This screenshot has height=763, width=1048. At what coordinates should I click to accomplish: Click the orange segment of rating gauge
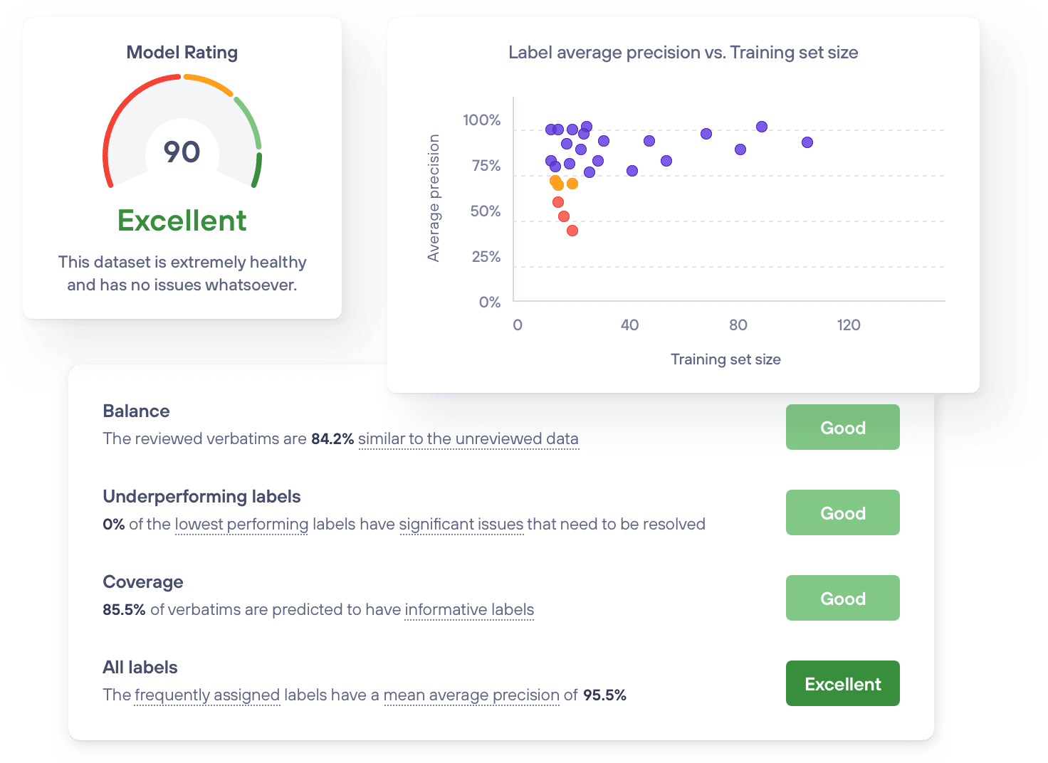pos(210,83)
